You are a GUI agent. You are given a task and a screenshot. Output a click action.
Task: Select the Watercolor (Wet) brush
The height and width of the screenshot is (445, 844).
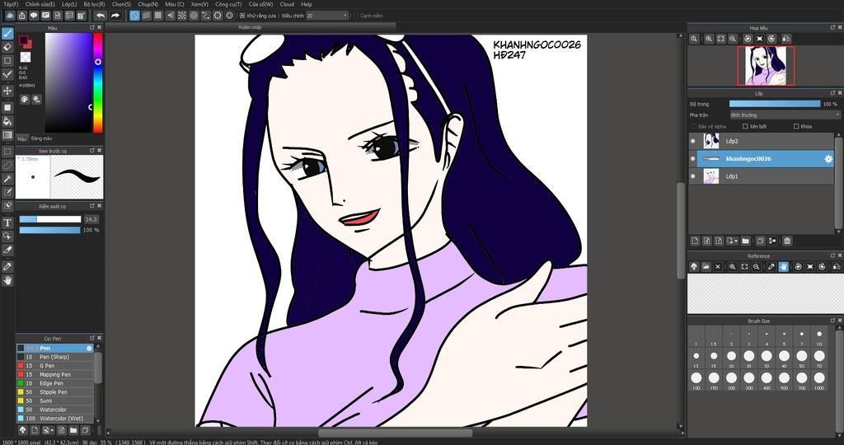55,418
